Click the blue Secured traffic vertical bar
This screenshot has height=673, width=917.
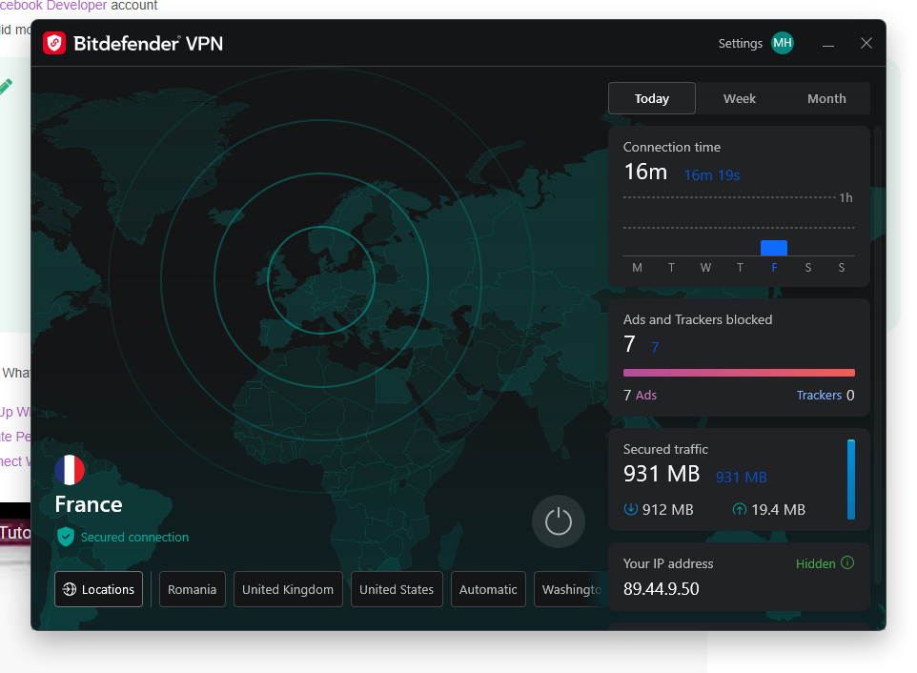pos(851,479)
